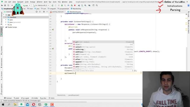Open the Navigate menu

click(20, 2)
